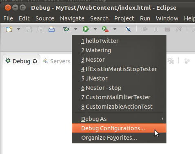
Task: Click the Terminate stop toolbar icon
Action: click(x=167, y=29)
